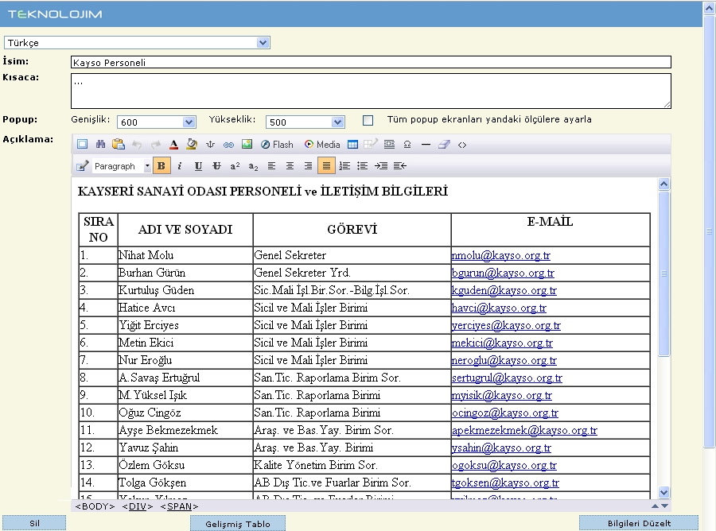Enable 'Tüm popup ekranları' checkbox
Viewport: 716px width, 531px height.
click(368, 120)
